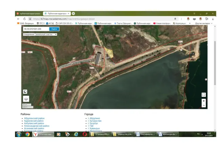
Task: Click the yellow highlighted land parcel
Action: click(x=109, y=53)
